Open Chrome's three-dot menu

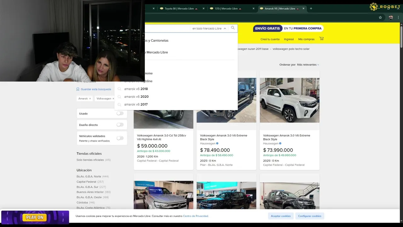click(x=398, y=17)
